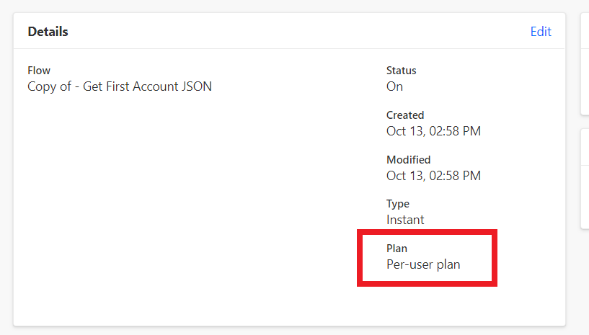Click the Type field label

pyautogui.click(x=398, y=204)
